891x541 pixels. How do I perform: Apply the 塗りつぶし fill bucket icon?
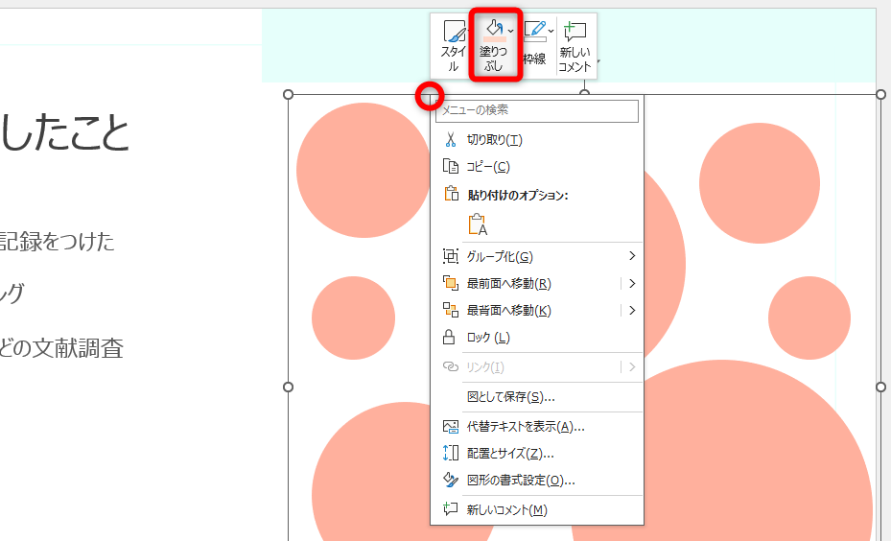pos(493,27)
